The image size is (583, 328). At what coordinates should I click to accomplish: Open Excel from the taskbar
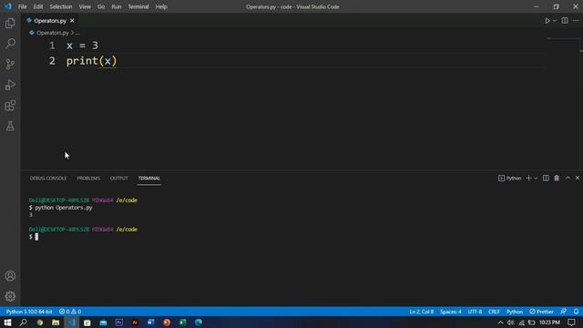pyautogui.click(x=182, y=323)
